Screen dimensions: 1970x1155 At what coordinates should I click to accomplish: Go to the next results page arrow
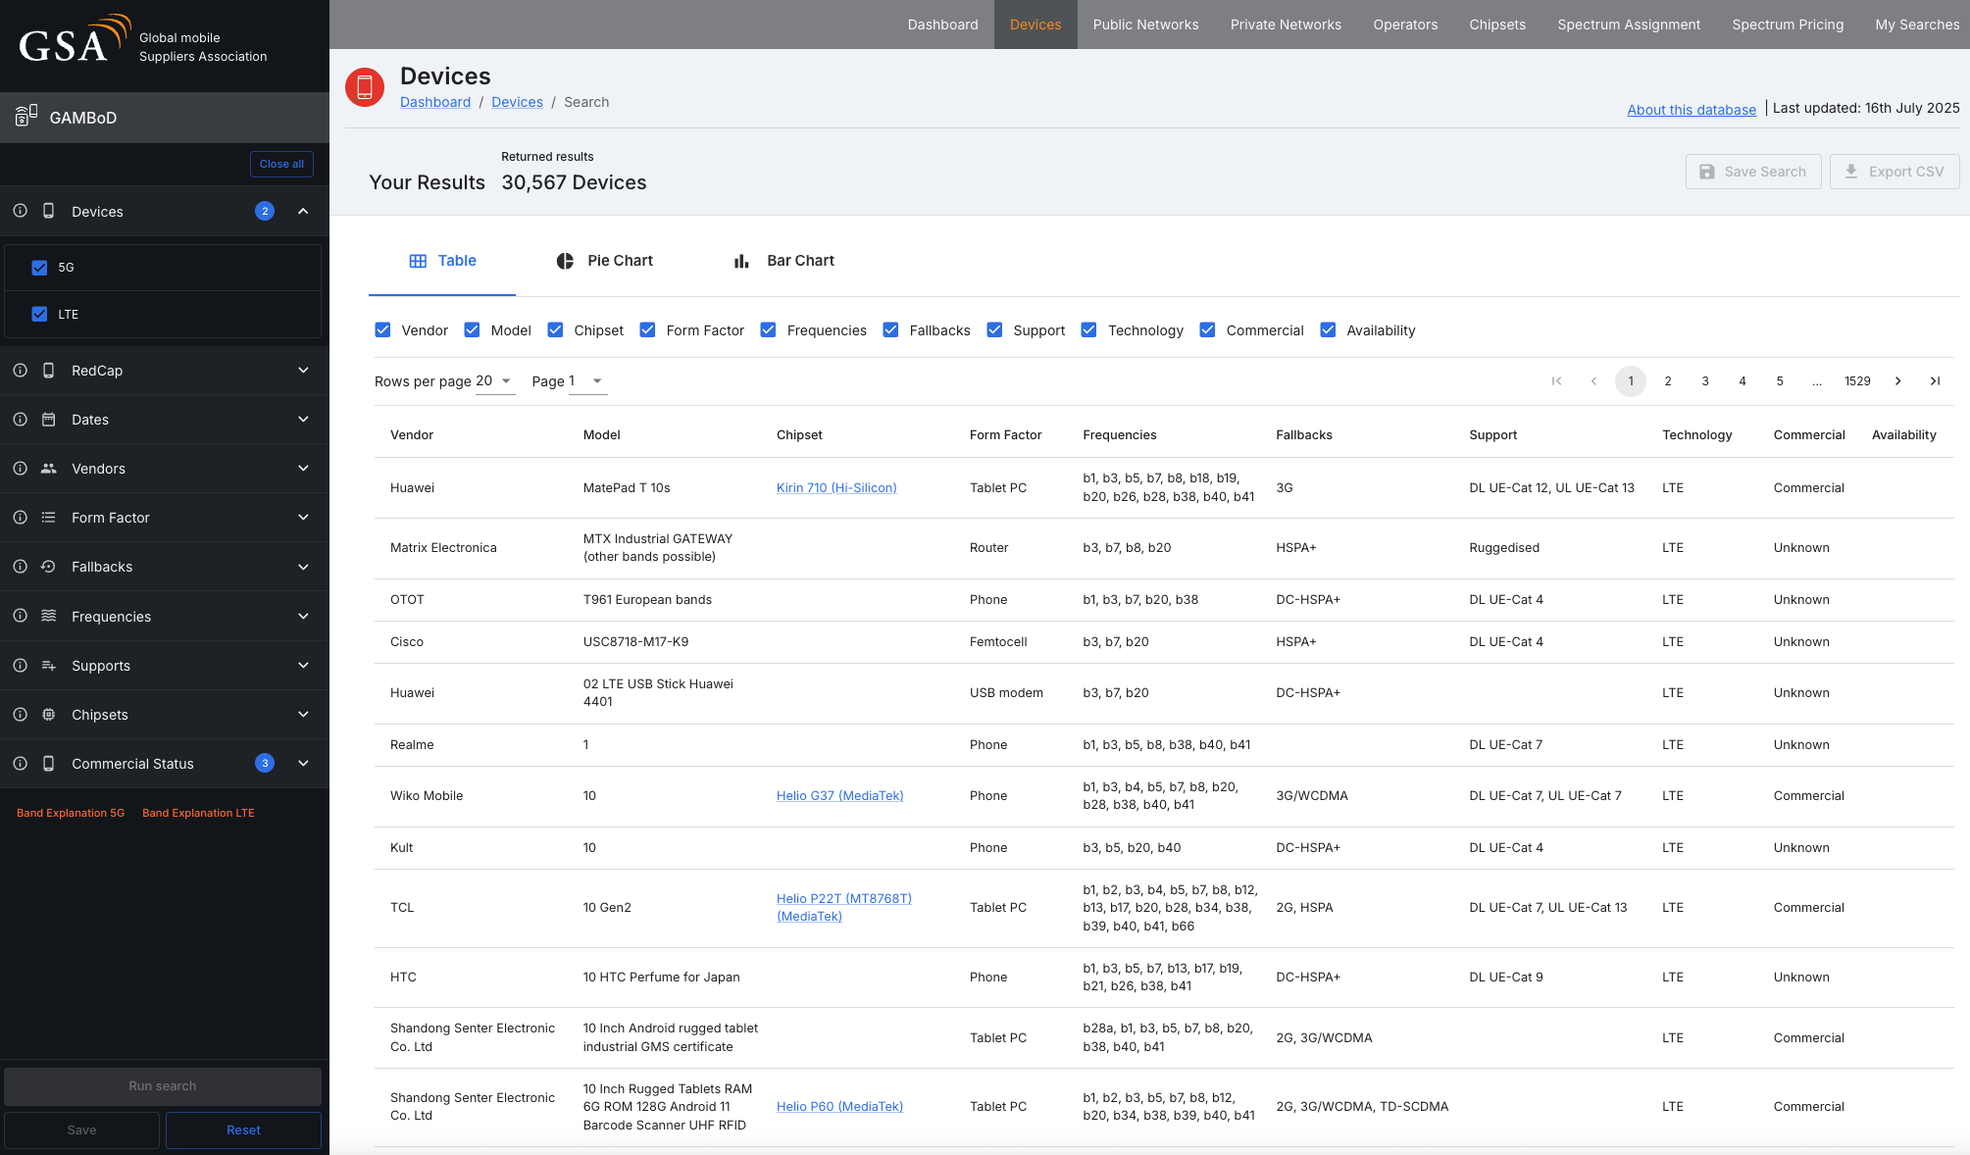point(1897,381)
